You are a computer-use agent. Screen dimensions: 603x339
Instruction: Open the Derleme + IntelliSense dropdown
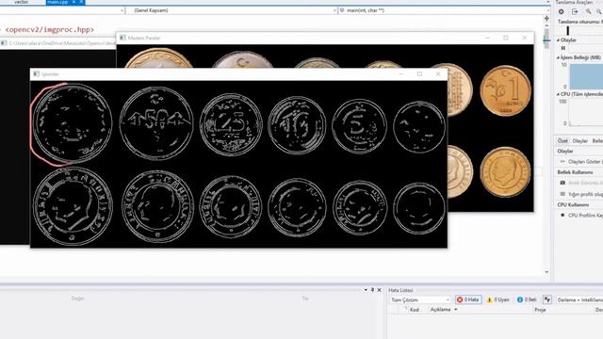point(579,299)
